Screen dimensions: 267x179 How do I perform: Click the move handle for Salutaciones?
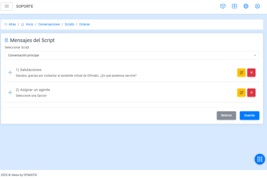click(x=10, y=73)
